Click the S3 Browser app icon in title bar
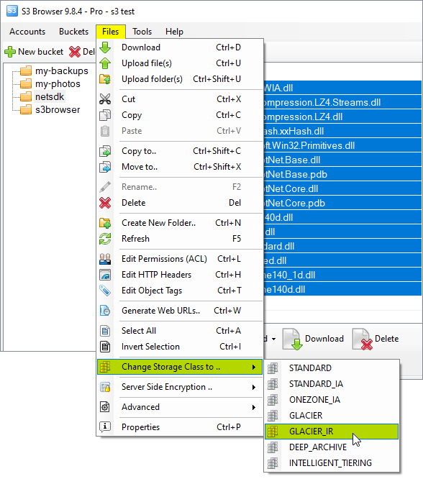423x479 pixels. [x=12, y=11]
